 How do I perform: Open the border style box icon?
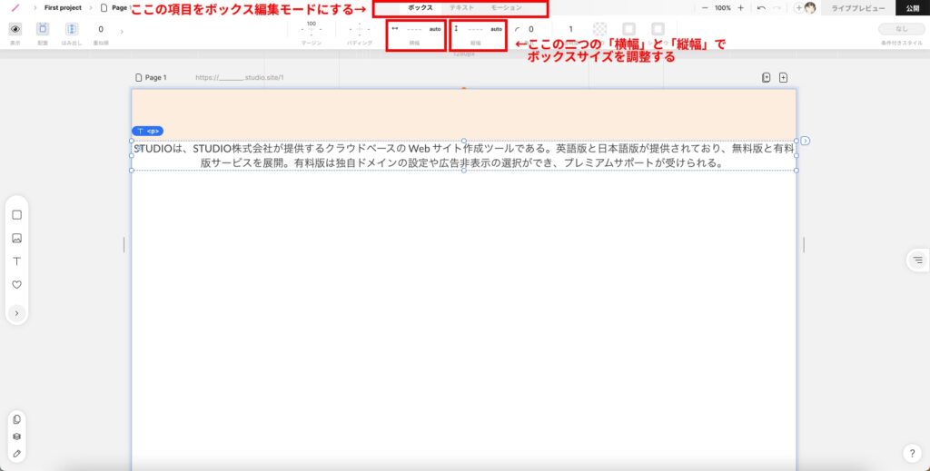[x=628, y=29]
